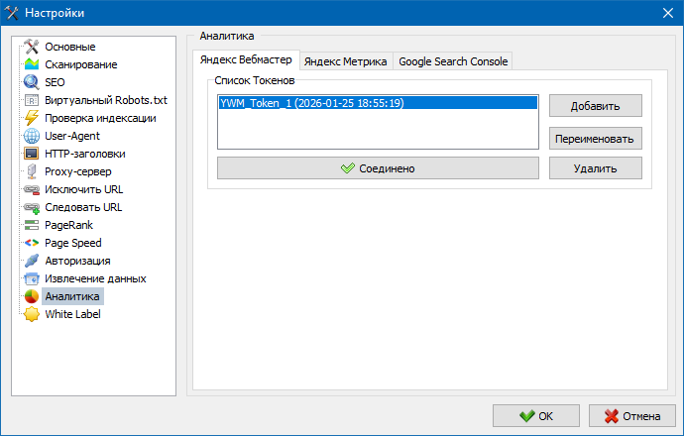This screenshot has width=684, height=436.
Task: Switch to the Яндекс Метрика tab
Action: click(345, 61)
